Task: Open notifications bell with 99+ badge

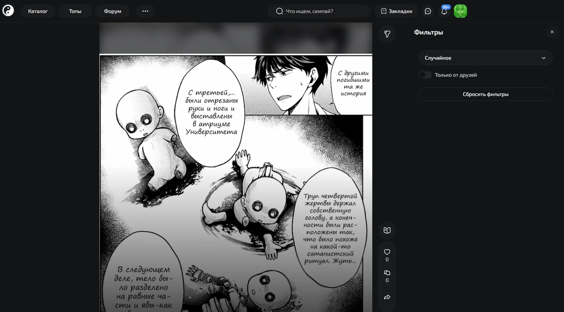Action: (444, 11)
